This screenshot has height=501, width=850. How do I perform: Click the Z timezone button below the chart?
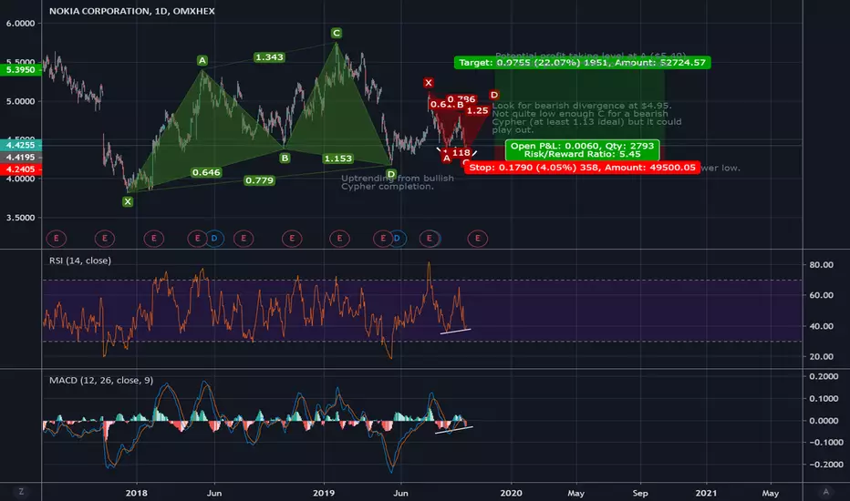click(21, 492)
